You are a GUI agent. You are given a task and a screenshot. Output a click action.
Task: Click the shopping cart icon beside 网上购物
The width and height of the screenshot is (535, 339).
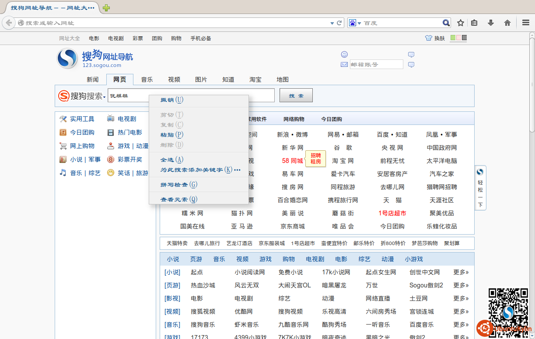coord(63,146)
